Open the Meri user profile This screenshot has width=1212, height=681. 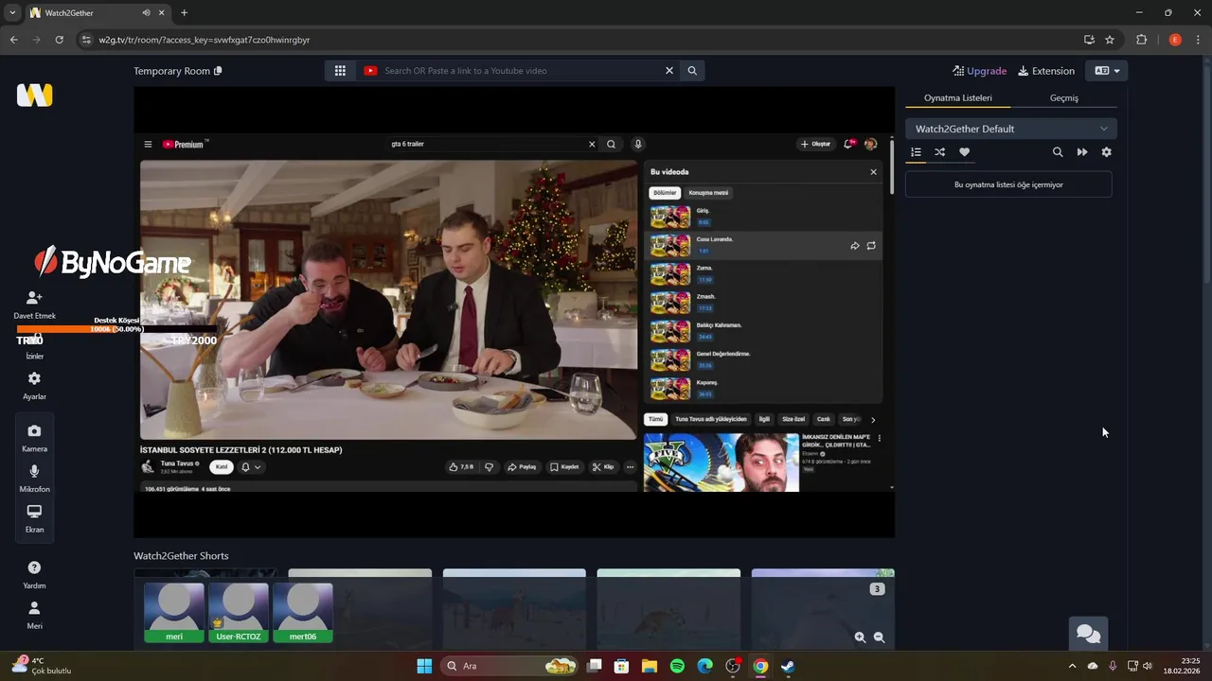pyautogui.click(x=34, y=615)
